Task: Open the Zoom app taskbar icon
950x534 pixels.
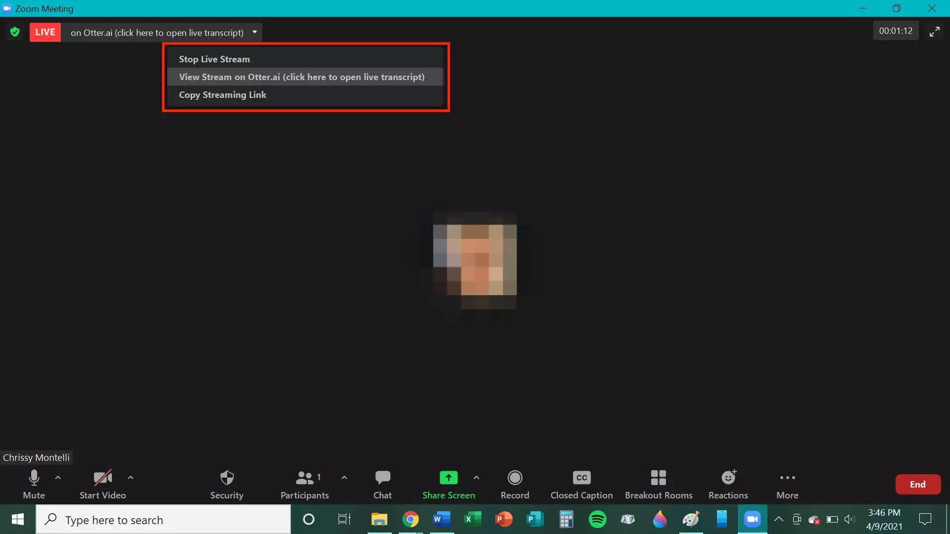Action: [753, 519]
